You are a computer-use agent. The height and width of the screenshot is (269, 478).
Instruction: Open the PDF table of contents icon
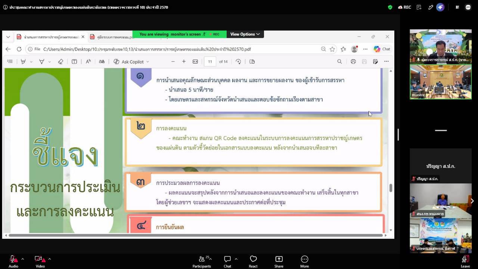10,62
